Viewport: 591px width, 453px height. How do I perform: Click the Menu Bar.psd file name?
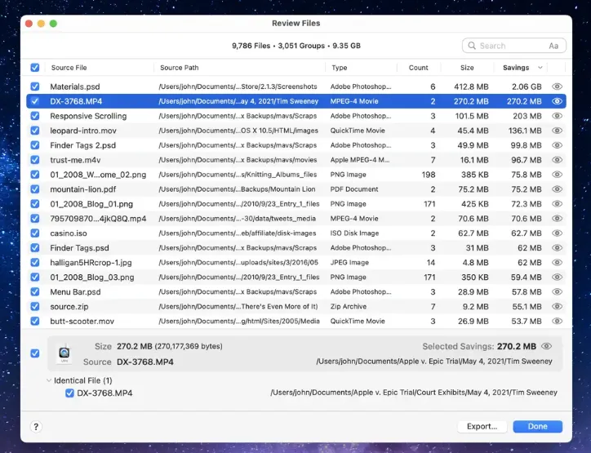75,291
